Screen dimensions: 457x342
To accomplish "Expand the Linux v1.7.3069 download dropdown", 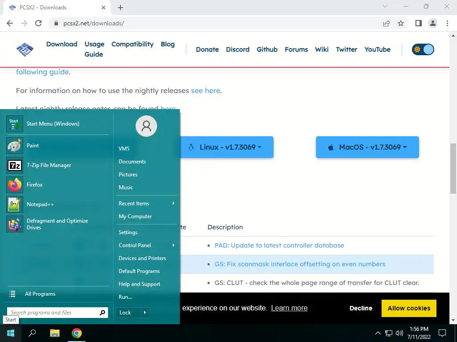I will (227, 147).
